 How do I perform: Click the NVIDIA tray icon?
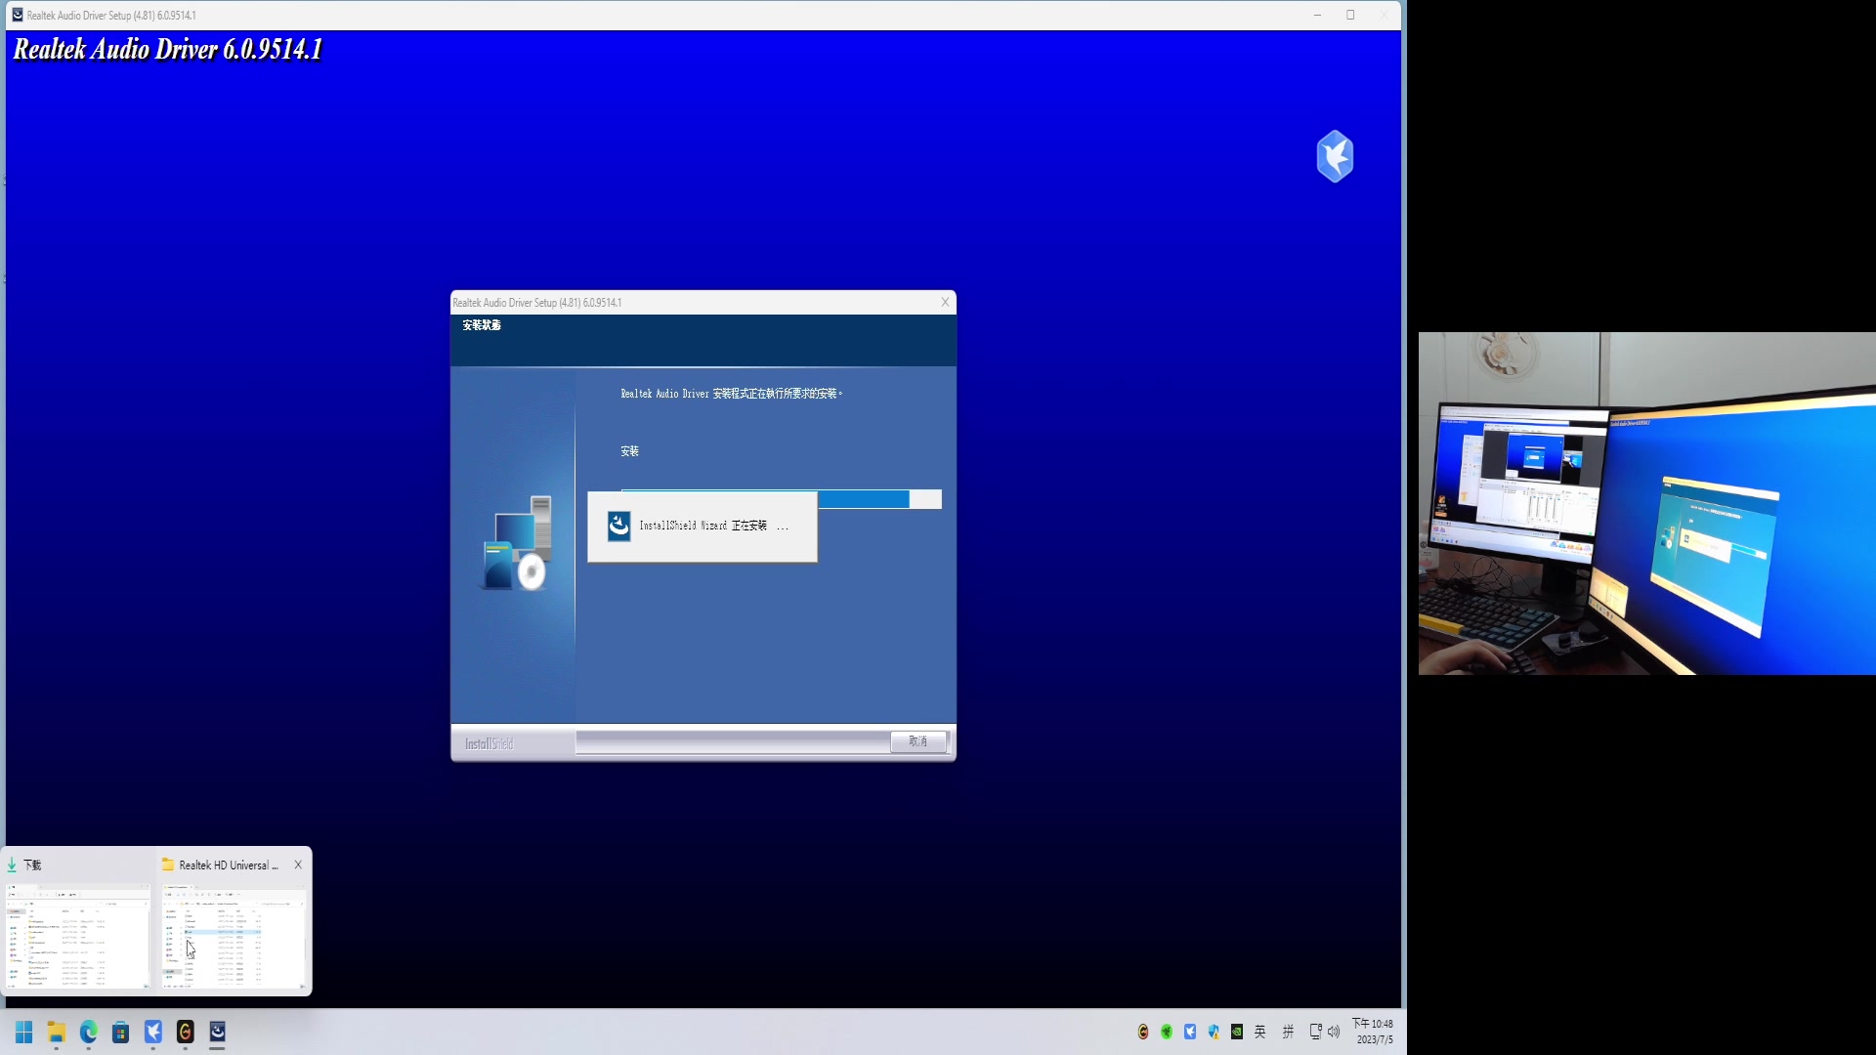pos(1237,1032)
